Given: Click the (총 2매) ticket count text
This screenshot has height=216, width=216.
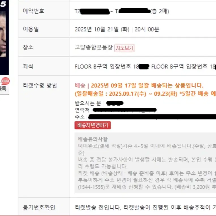Looking at the screenshot, I should [160, 11].
